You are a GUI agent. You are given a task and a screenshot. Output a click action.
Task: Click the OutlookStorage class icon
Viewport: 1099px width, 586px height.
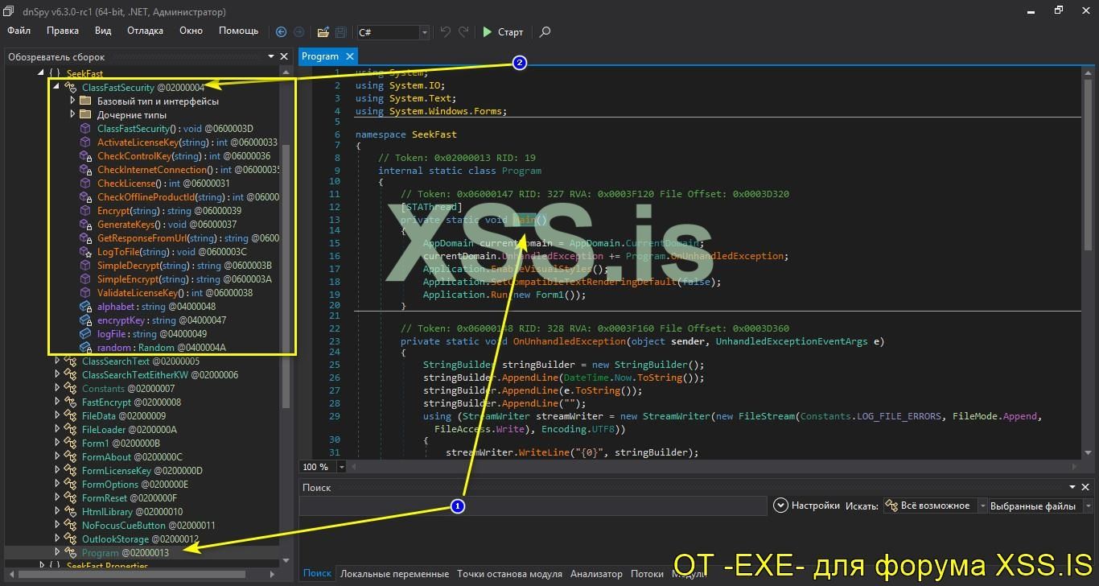(71, 539)
